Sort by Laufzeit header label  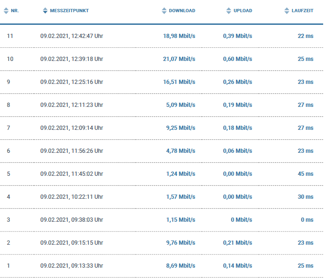point(303,10)
